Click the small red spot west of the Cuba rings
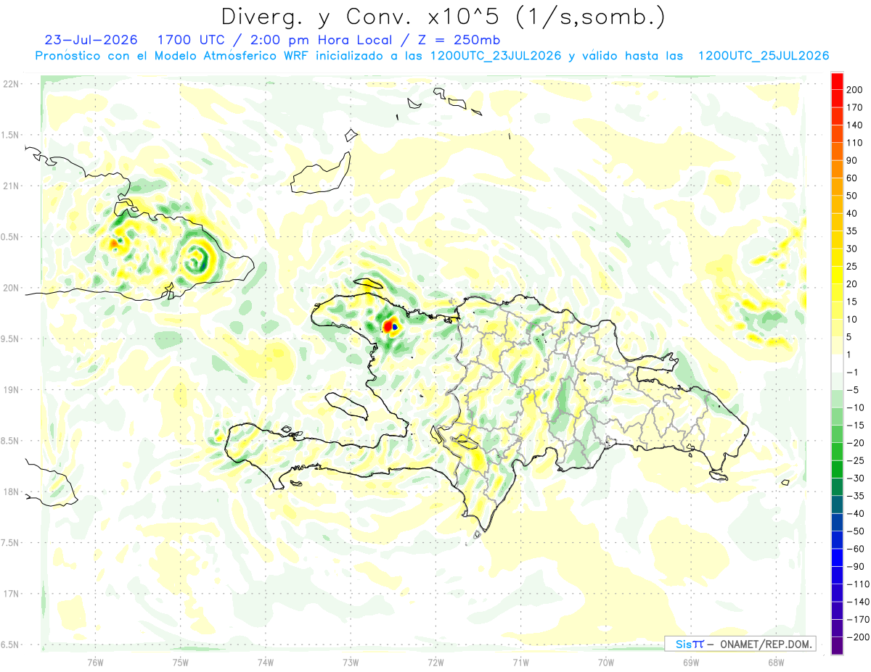This screenshot has height=672, width=871. [x=114, y=243]
